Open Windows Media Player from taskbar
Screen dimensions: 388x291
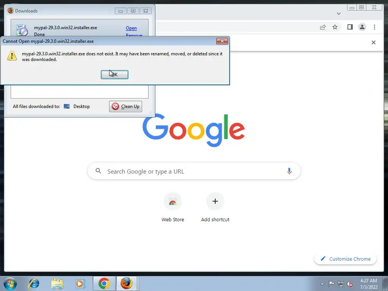click(80, 283)
